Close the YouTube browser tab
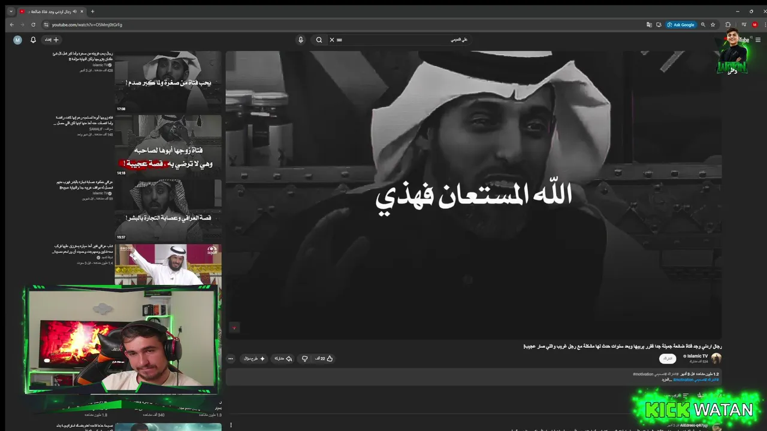Viewport: 767px width, 431px height. [x=81, y=11]
